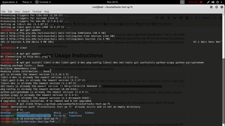Viewport: 225px width, 126px height.
Task: Click the 'clear' command line
Action: point(14,48)
